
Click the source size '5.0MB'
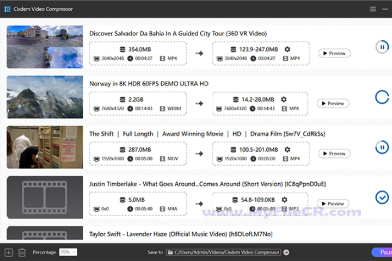137,200
